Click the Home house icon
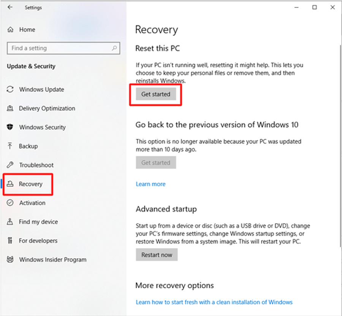342x316 pixels. tap(10, 29)
